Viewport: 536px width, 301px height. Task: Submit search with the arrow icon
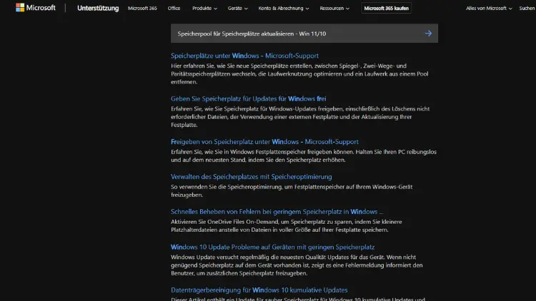(x=428, y=34)
